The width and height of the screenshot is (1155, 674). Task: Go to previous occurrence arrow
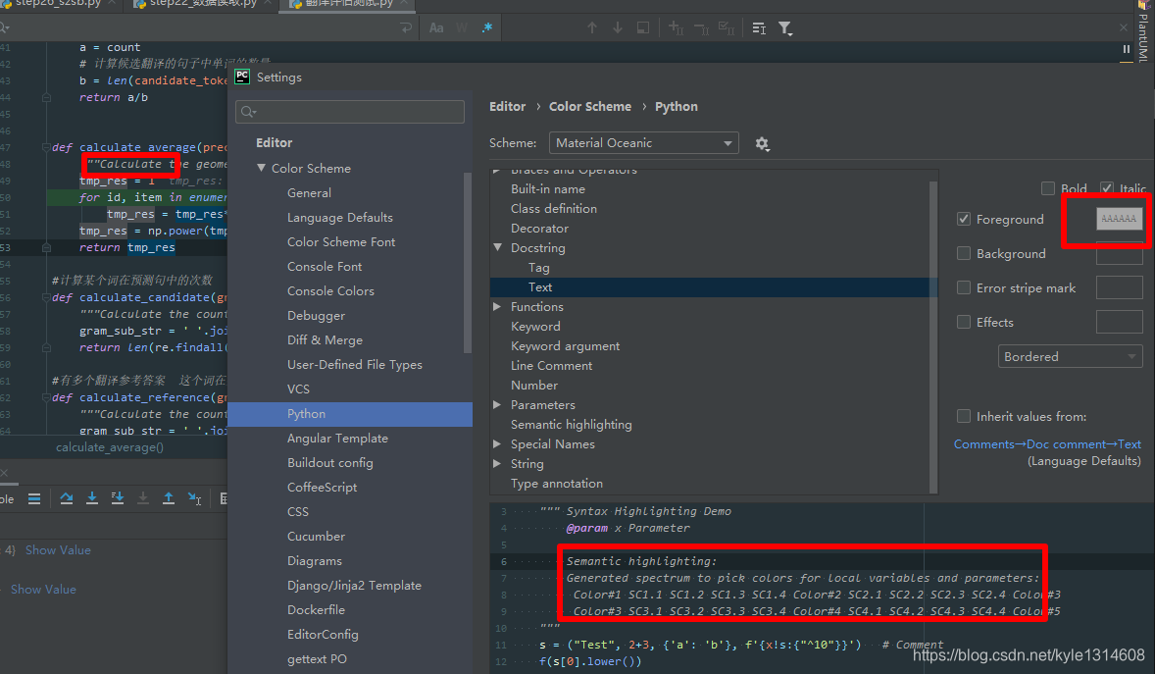[x=591, y=28]
